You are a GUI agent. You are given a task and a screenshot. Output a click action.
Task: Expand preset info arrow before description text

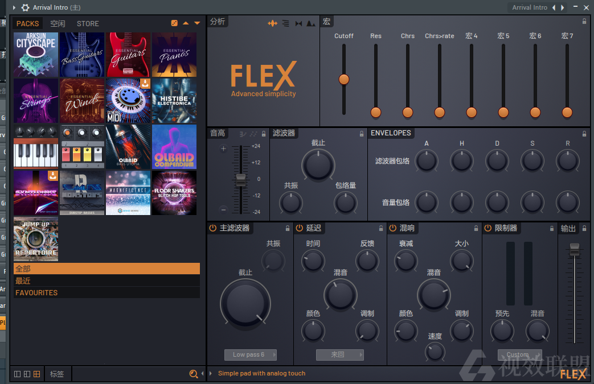[x=211, y=373]
